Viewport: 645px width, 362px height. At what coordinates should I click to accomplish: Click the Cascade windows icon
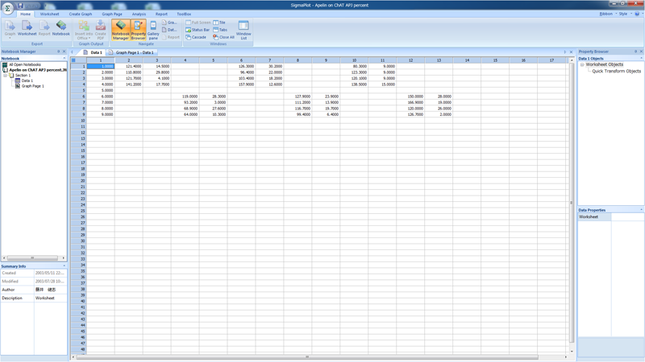[196, 37]
